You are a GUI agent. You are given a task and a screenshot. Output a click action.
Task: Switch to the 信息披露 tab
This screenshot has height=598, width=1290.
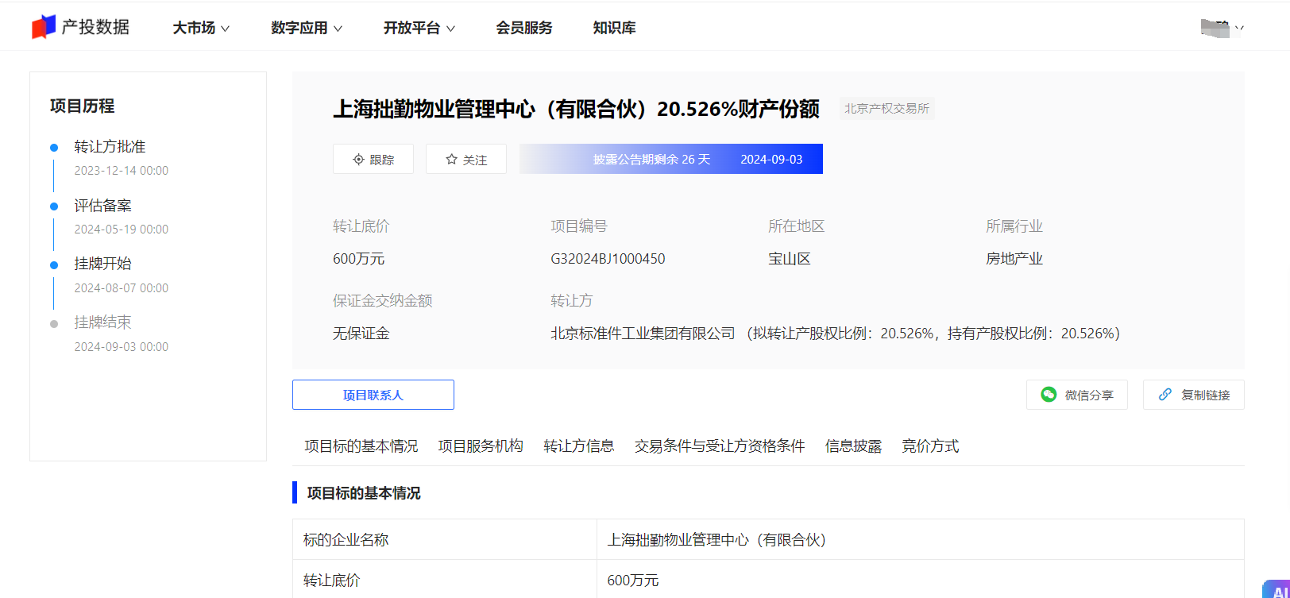tap(853, 446)
